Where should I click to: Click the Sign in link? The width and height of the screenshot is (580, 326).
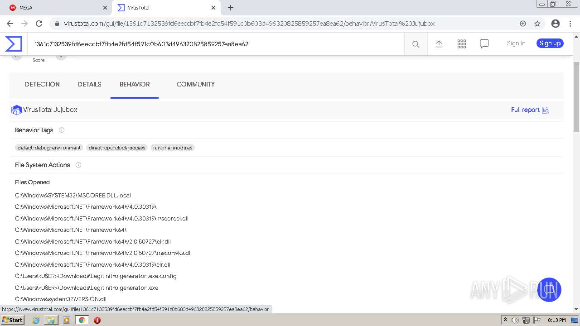[x=516, y=43]
